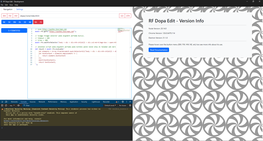Click the HM home button
This screenshot has height=141, width=263.
tap(16, 16)
